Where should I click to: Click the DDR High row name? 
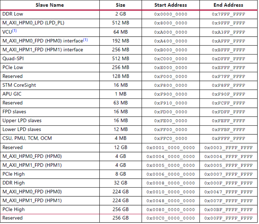pyautogui.click(x=13, y=183)
